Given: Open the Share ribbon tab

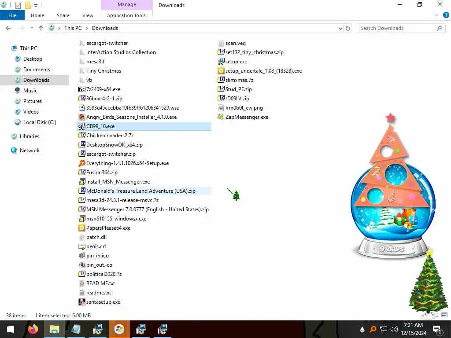Looking at the screenshot, I should 63,15.
